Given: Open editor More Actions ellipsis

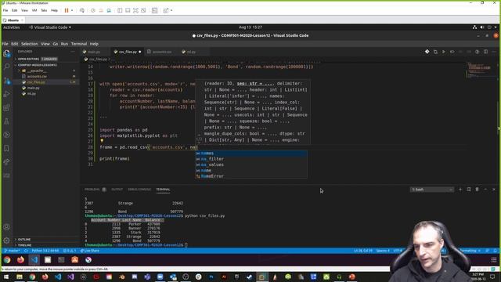Looking at the screenshot, I should pyautogui.click(x=494, y=52).
